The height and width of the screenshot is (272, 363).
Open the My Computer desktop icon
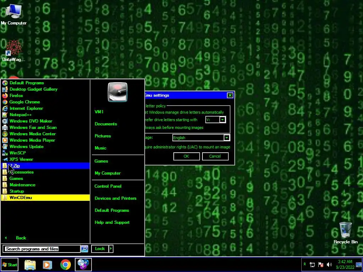coord(13,14)
